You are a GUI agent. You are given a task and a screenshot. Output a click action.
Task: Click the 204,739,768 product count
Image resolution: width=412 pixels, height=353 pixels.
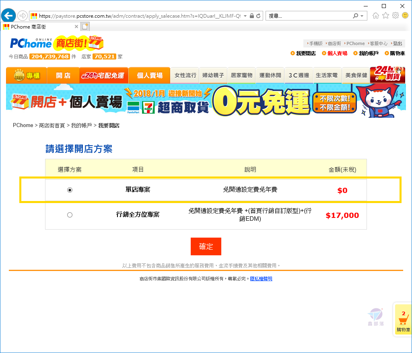(x=49, y=56)
